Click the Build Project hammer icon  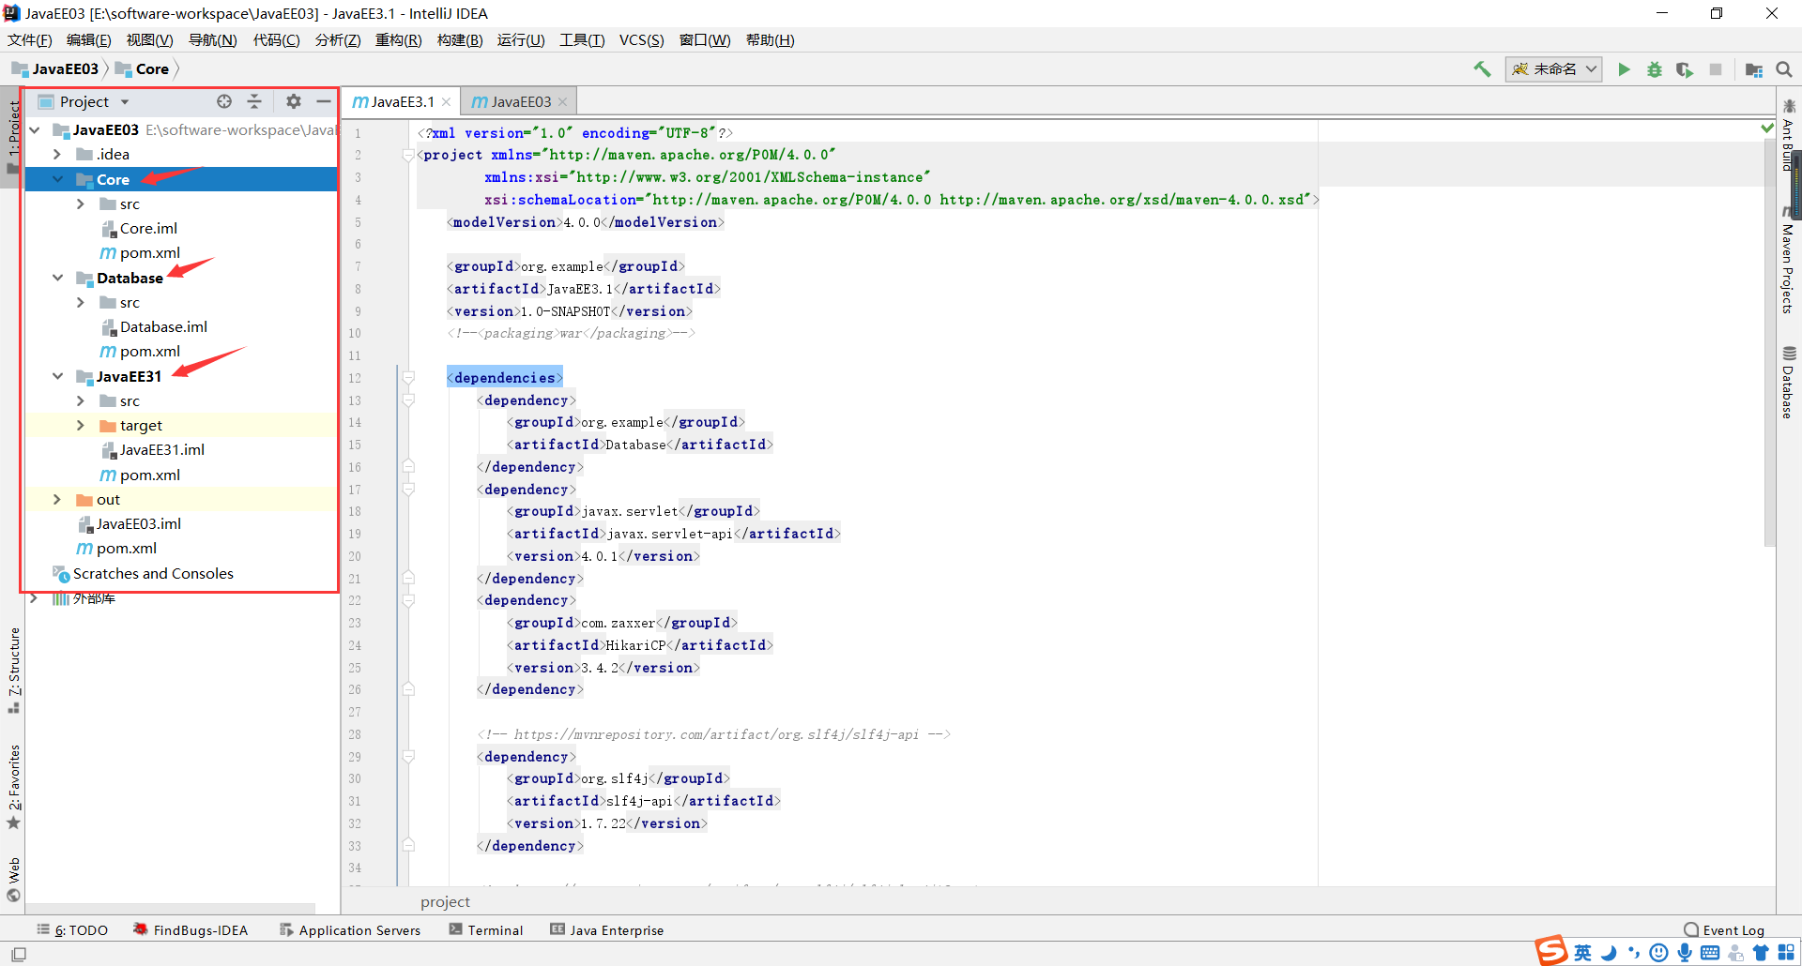click(1483, 69)
